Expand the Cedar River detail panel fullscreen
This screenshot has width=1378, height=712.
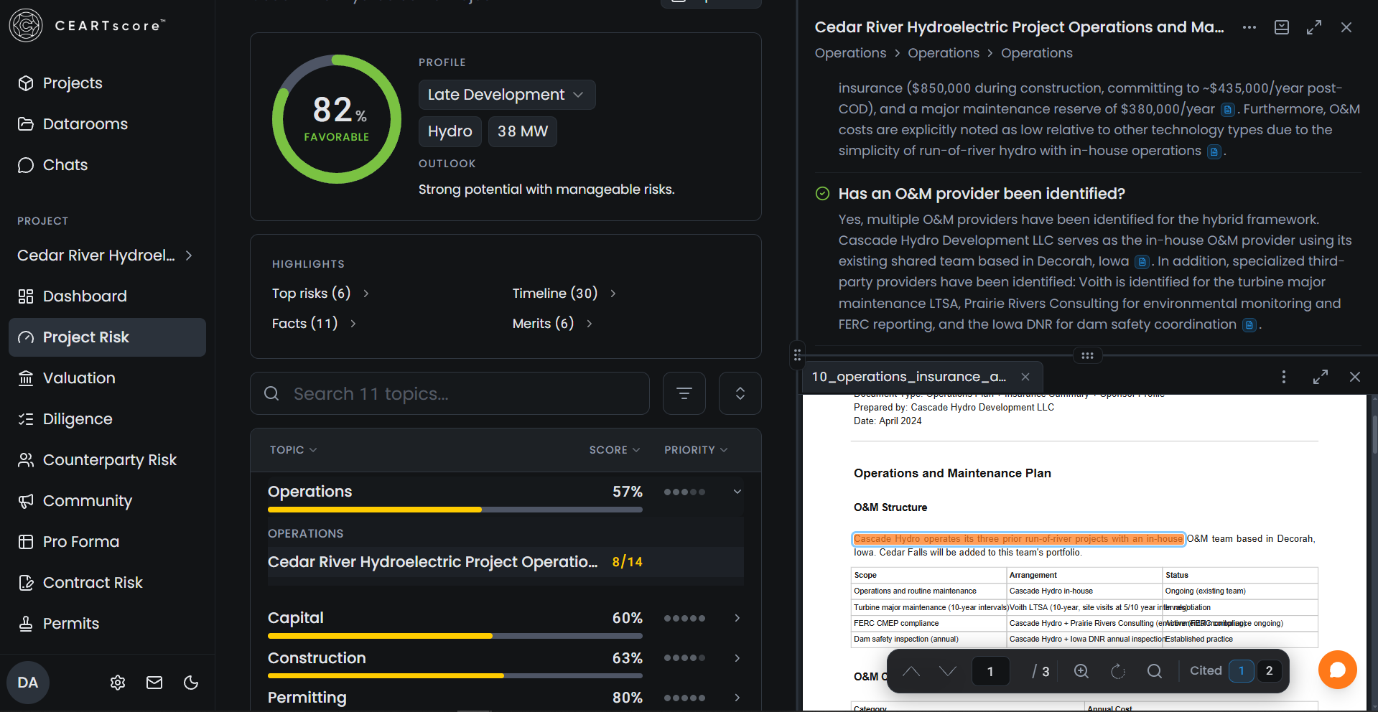1314,27
